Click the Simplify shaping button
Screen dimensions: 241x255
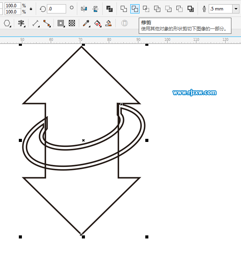157,9
